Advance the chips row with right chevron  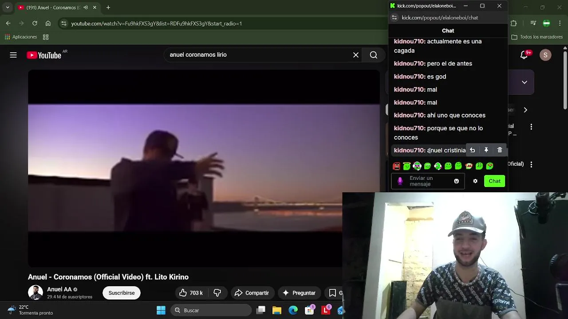(525, 110)
